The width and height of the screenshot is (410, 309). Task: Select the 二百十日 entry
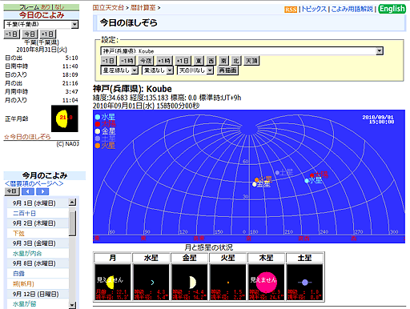click(x=24, y=213)
